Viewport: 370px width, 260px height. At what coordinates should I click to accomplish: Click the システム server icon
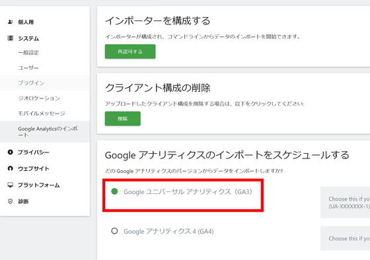pos(10,38)
